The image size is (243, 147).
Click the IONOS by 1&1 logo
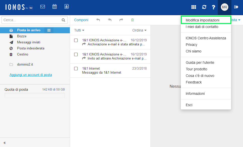pos(19,7)
